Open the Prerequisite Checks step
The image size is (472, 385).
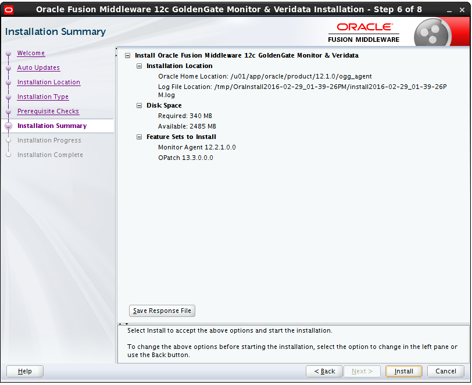(48, 111)
